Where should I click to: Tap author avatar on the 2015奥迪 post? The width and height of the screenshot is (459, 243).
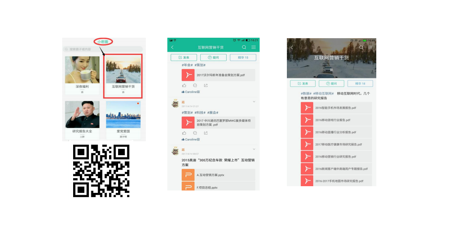(175, 151)
